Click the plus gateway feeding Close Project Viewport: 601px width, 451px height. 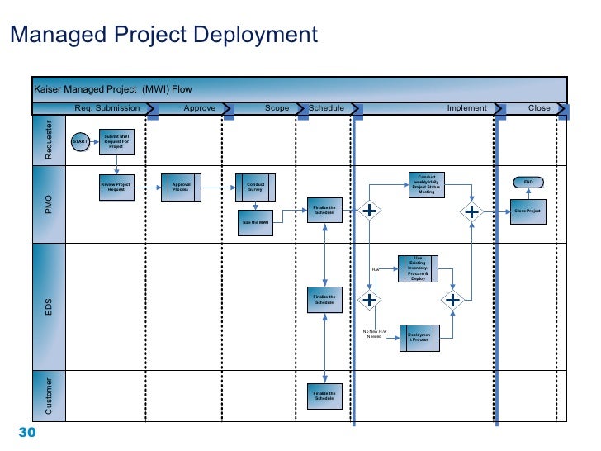click(471, 211)
